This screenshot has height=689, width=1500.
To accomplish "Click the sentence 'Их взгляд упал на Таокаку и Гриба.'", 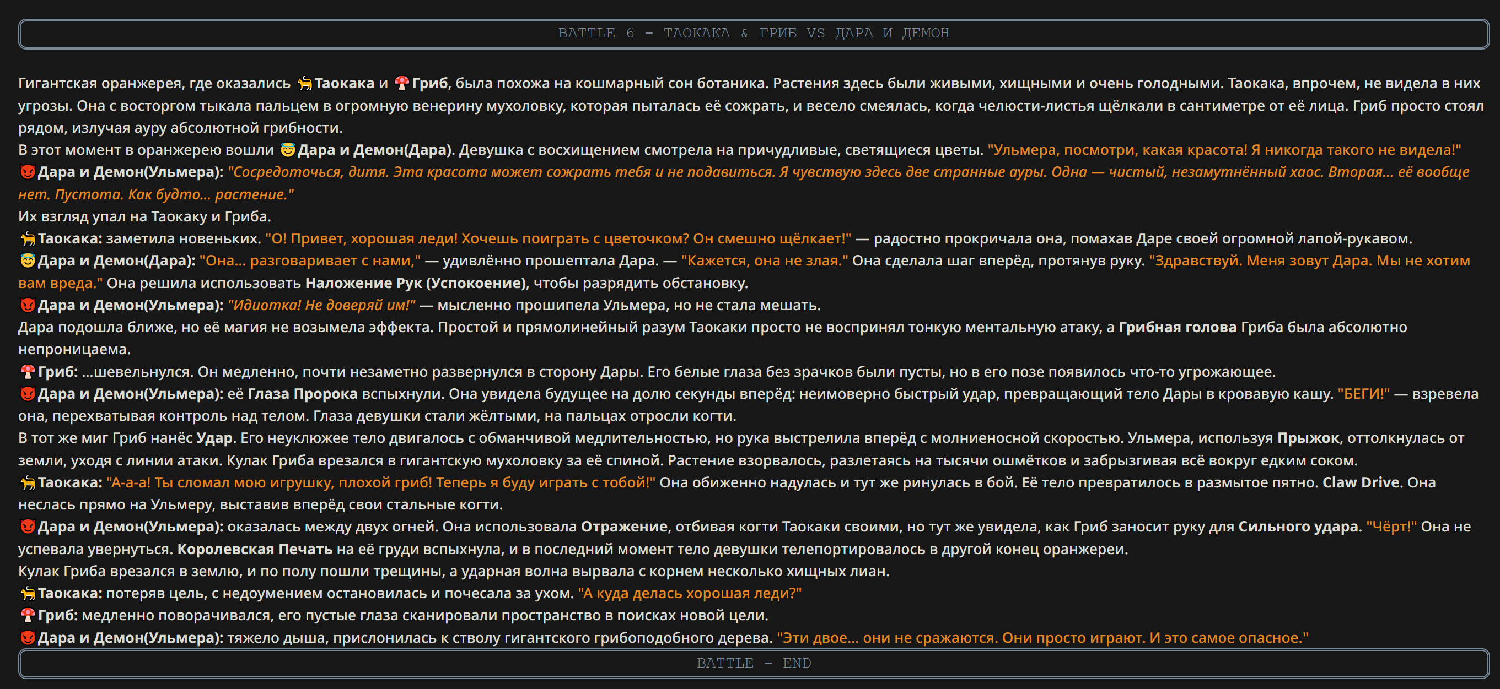I will (x=144, y=216).
